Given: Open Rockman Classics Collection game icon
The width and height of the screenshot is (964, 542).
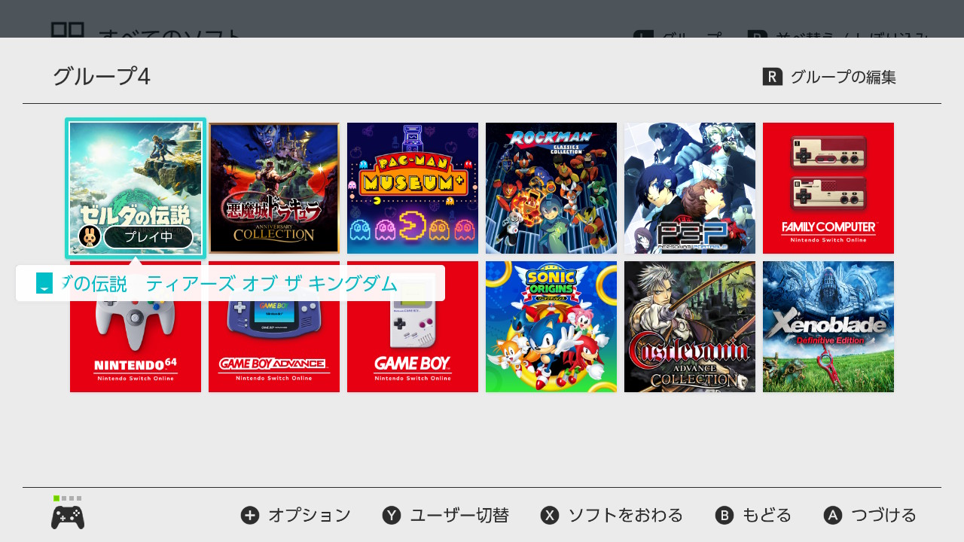Looking at the screenshot, I should [551, 188].
